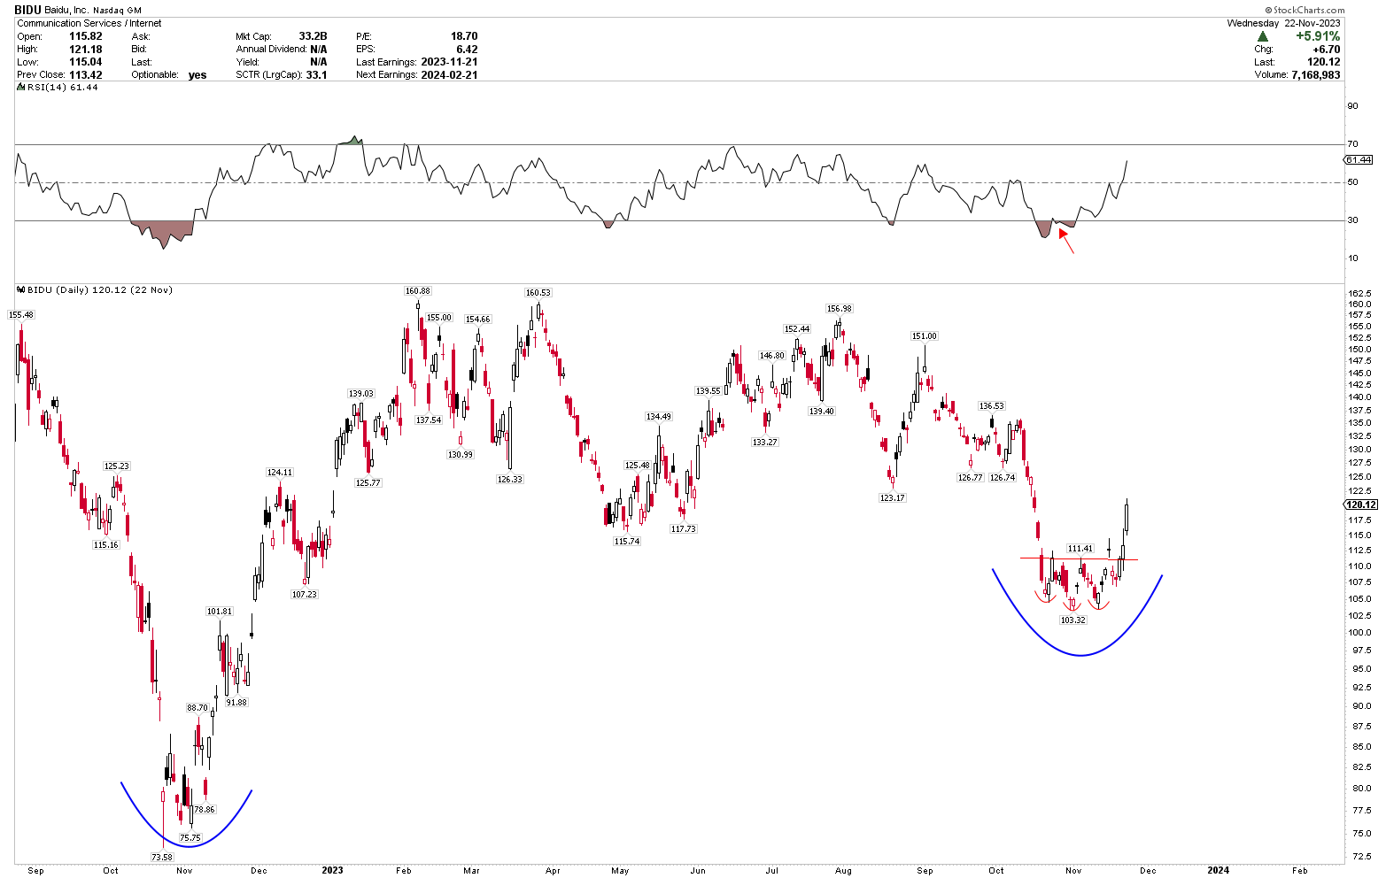Click the P/E value 18.70
Viewport: 1386px width, 878px height.
(464, 36)
